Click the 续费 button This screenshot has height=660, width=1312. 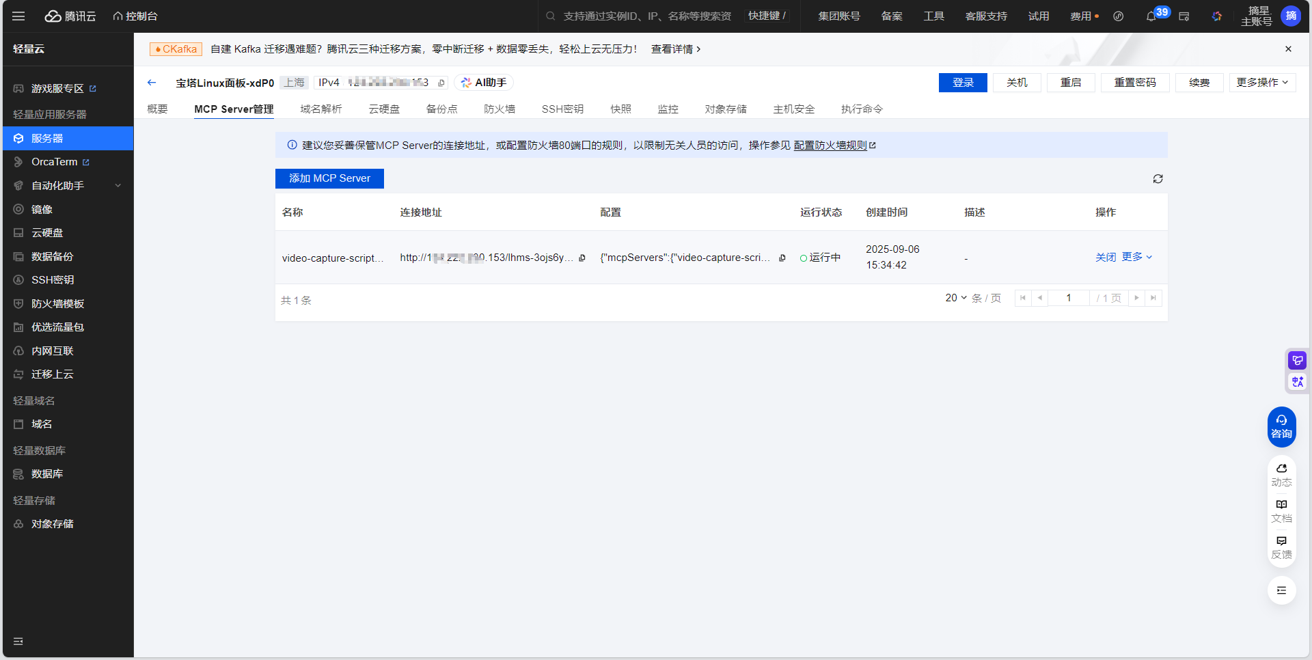[x=1199, y=83]
